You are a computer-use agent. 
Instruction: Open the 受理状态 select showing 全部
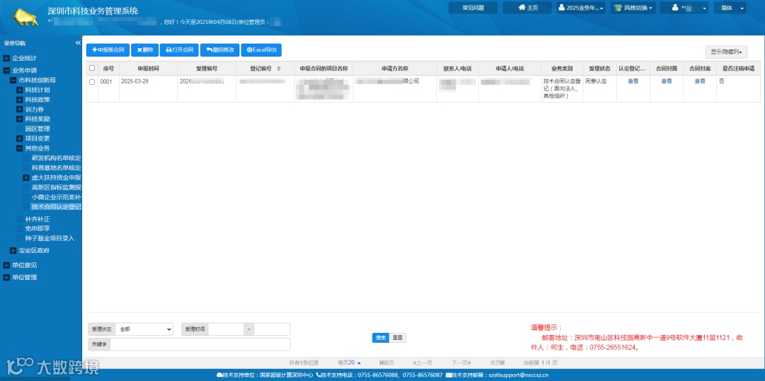click(144, 329)
